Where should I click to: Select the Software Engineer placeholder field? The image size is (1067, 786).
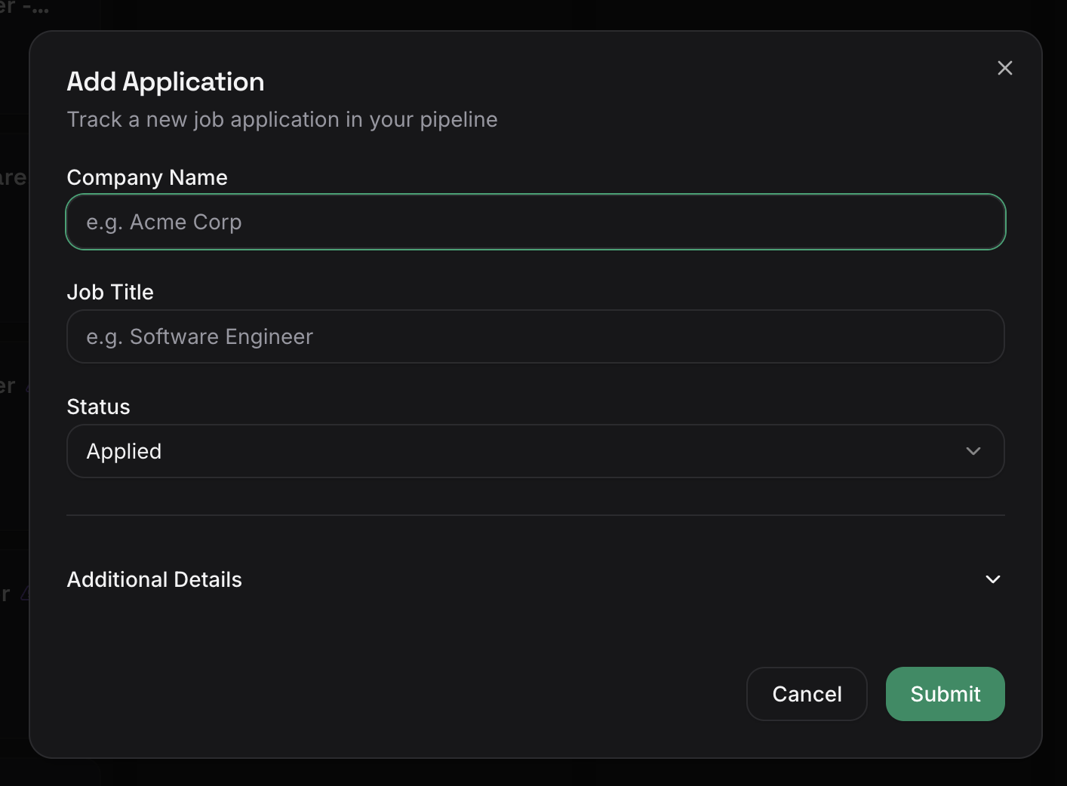[536, 336]
